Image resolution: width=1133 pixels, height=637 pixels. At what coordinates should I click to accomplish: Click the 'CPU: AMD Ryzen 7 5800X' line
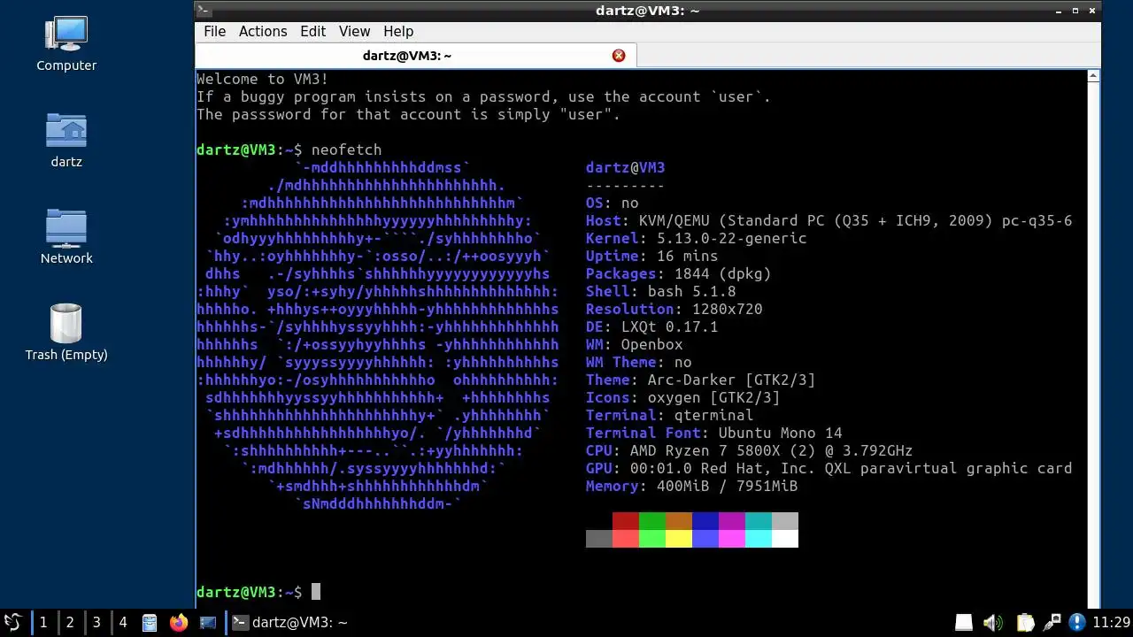pyautogui.click(x=750, y=450)
